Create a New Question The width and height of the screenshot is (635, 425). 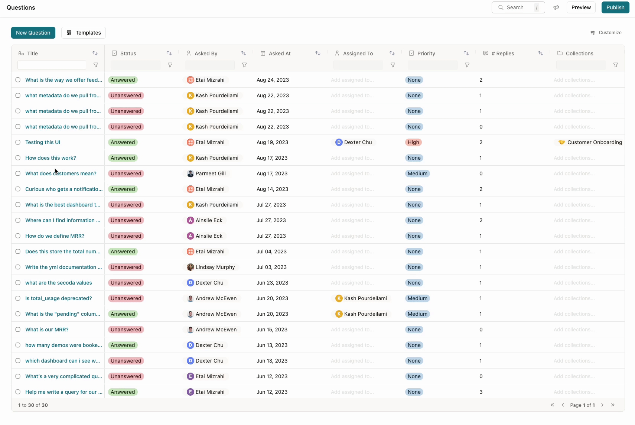(33, 33)
